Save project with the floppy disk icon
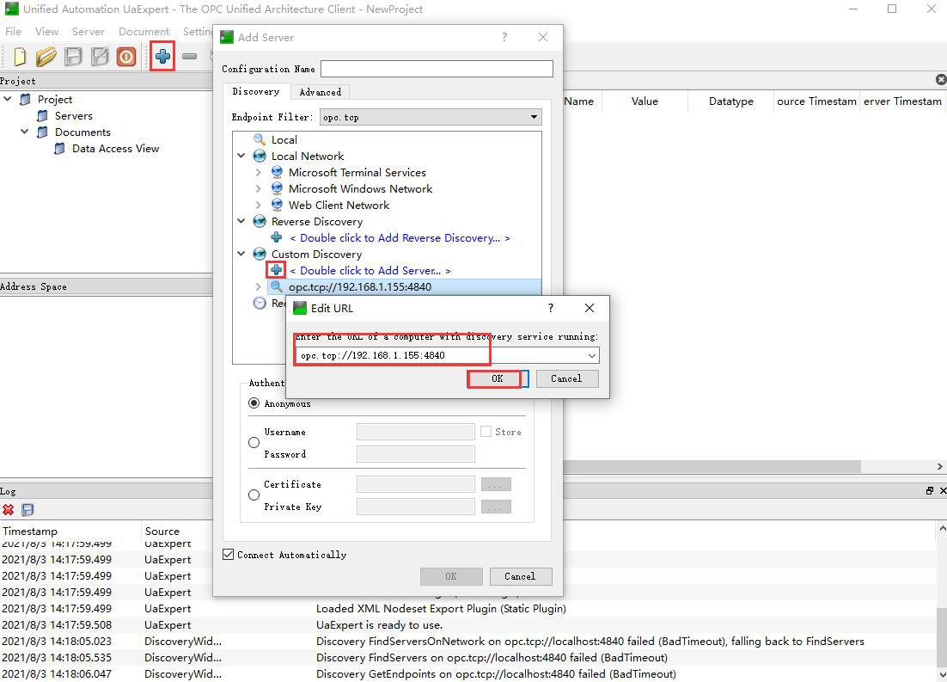This screenshot has width=947, height=682. point(73,57)
